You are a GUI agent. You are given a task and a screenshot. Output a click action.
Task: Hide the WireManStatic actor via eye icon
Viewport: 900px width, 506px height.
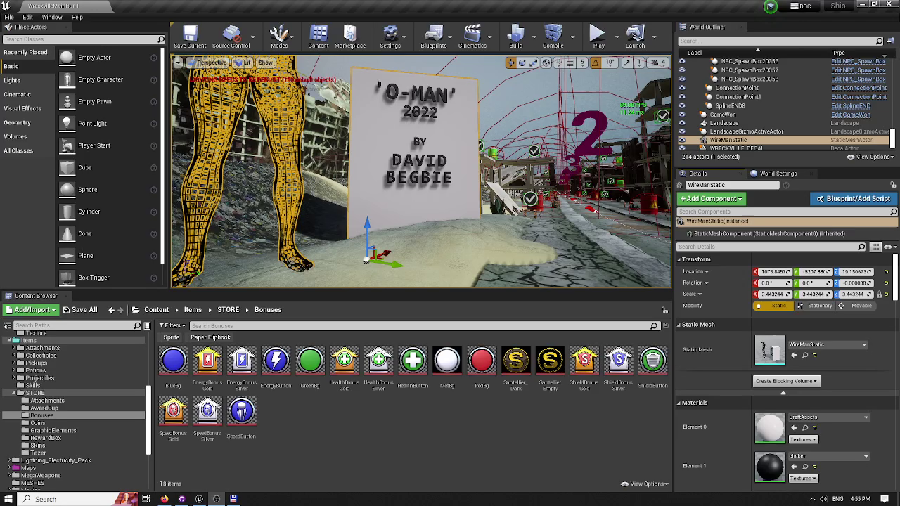click(x=681, y=140)
